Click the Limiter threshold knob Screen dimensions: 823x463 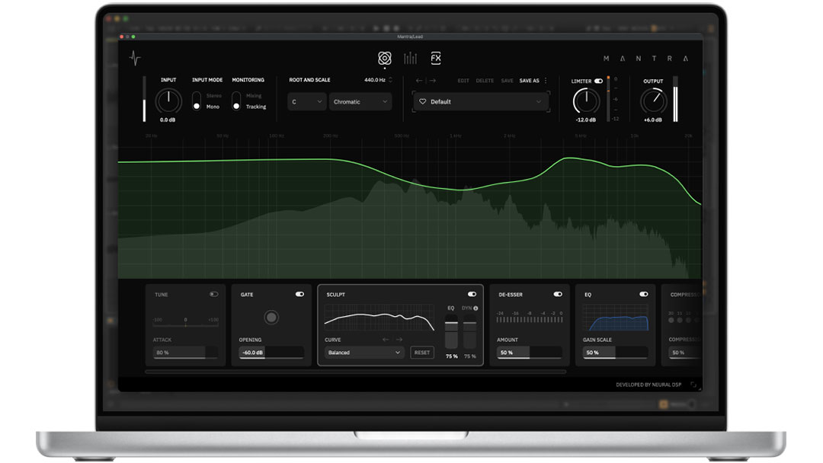point(586,101)
